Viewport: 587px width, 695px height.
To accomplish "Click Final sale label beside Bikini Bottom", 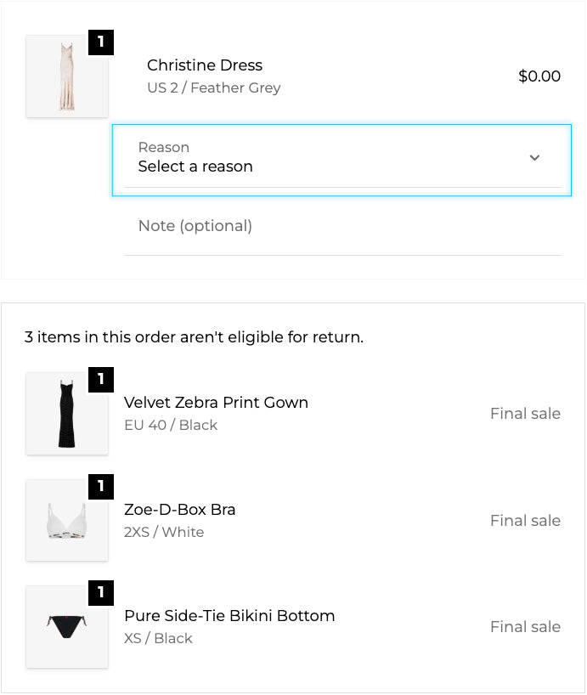I will point(525,627).
